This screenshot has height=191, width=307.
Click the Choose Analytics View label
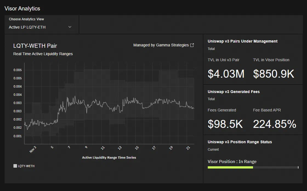tap(26, 19)
